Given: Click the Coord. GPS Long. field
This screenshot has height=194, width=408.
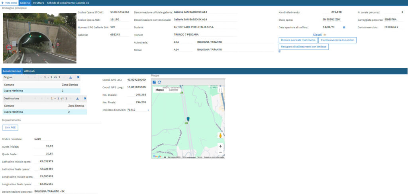Looking at the screenshot, I should [137, 87].
